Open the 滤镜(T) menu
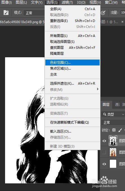125x191 pixels. pyautogui.click(x=67, y=2)
